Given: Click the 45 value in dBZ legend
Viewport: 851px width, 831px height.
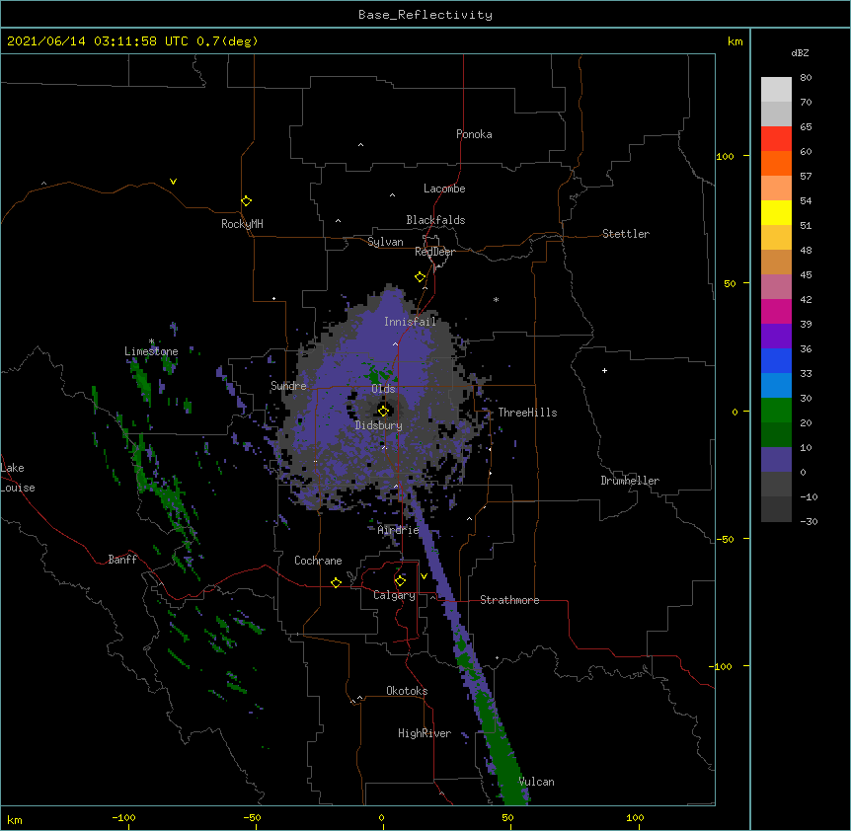Looking at the screenshot, I should click(x=806, y=275).
